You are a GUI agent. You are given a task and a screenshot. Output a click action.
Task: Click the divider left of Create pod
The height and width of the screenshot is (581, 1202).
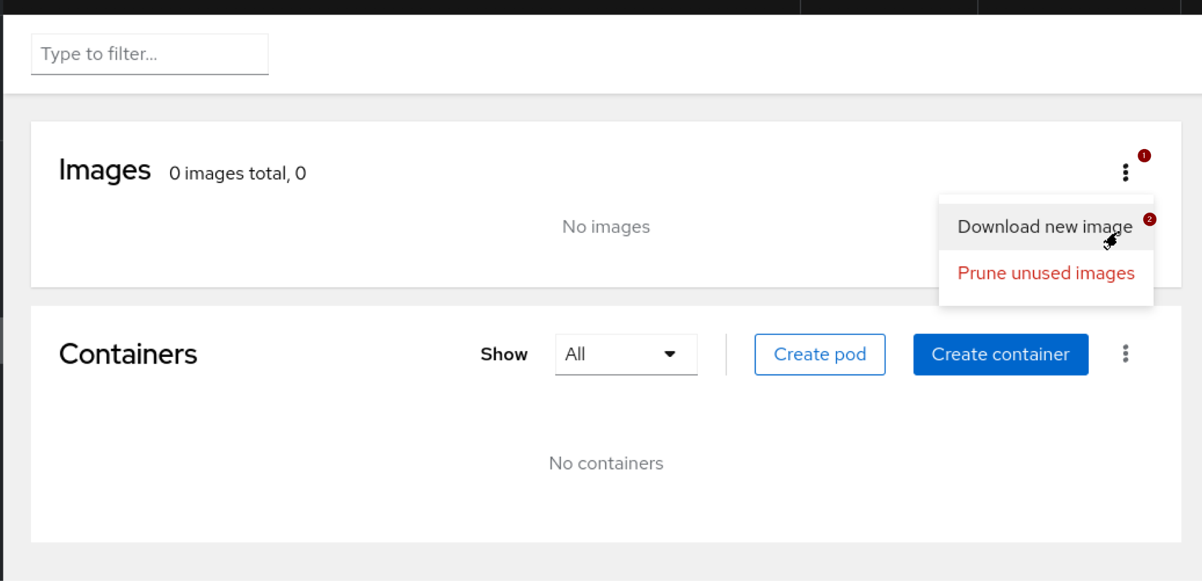pos(726,354)
